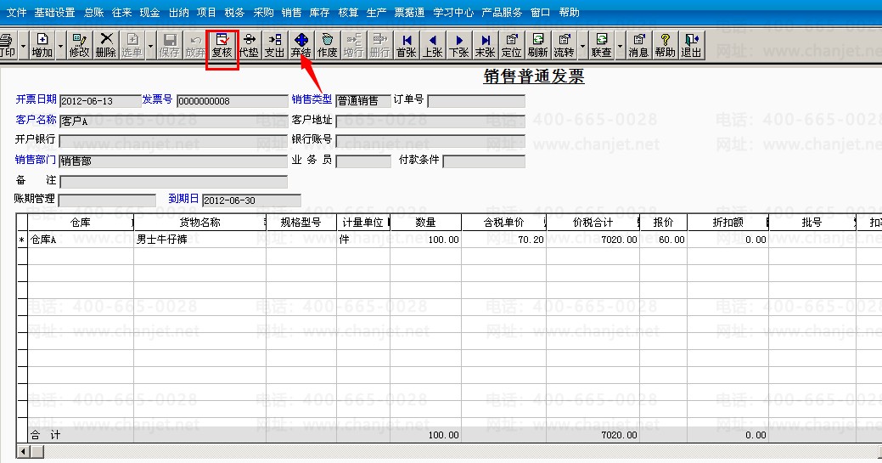Click the 退出 (Exit) toolbar icon

(691, 45)
